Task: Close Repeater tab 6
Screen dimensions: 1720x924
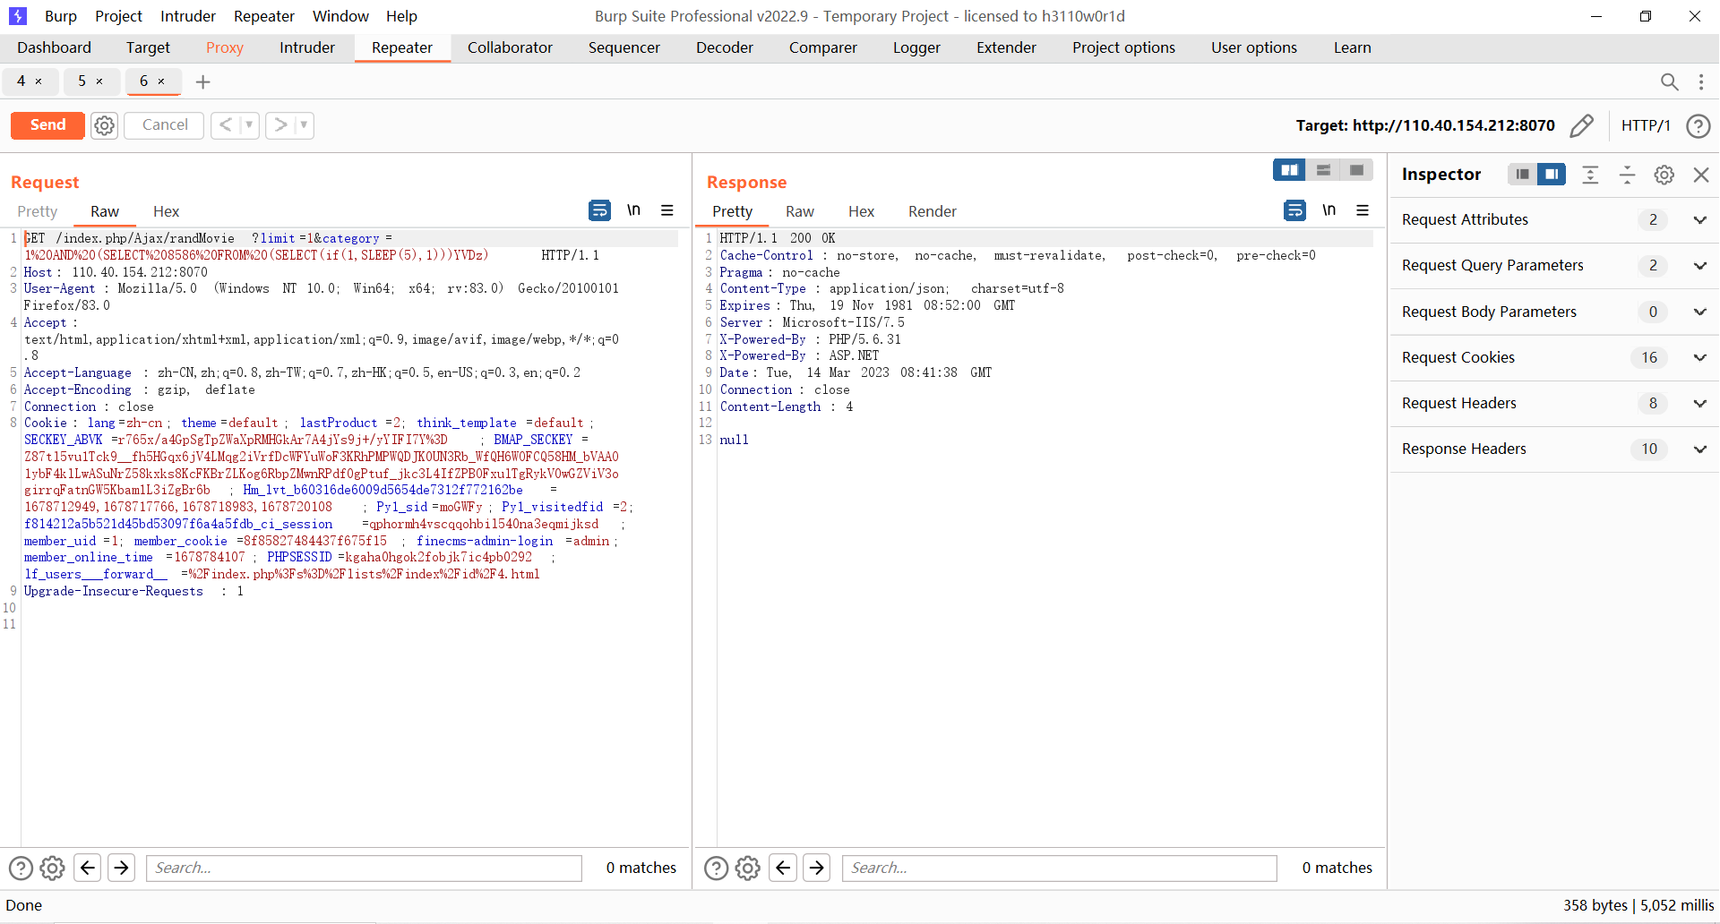Action: tap(161, 81)
